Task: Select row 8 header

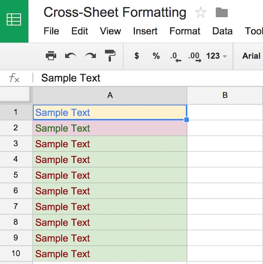Action: click(x=16, y=222)
